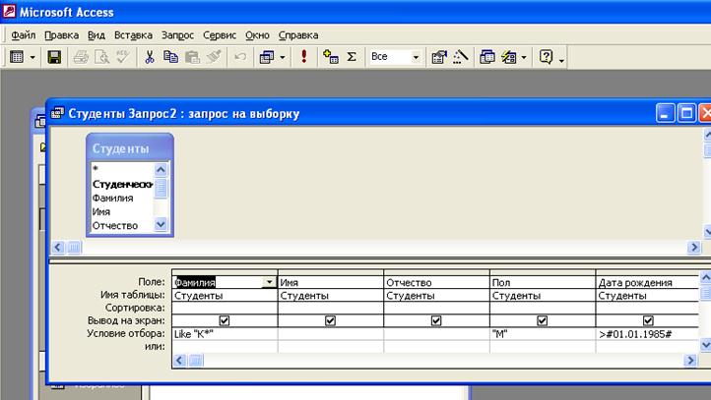Click the Сортировка cell under Фамилия

click(225, 308)
